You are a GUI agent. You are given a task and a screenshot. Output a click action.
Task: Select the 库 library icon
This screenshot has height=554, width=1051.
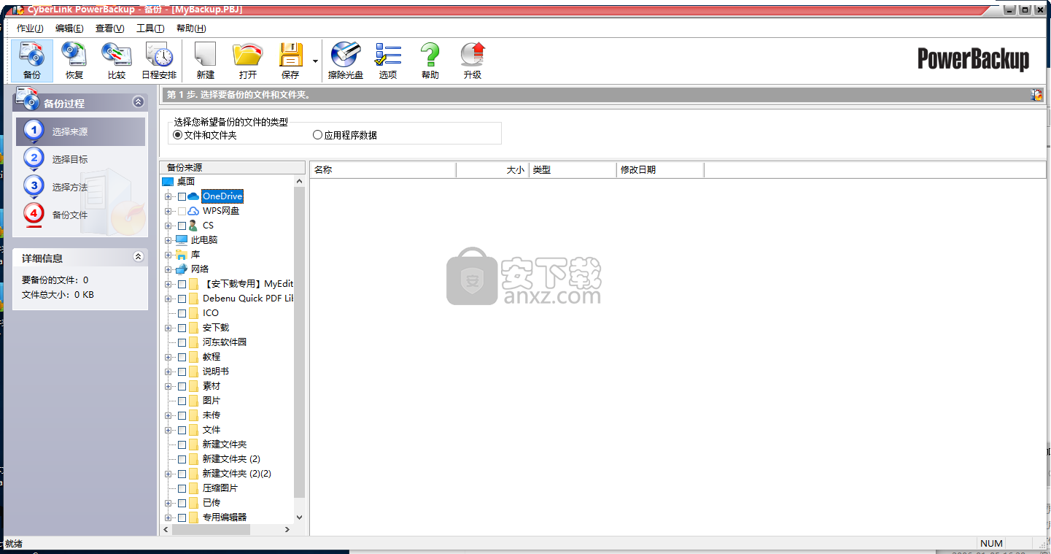tap(182, 255)
